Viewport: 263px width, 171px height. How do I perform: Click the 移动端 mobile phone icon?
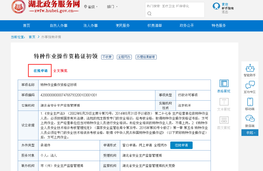[250, 102]
